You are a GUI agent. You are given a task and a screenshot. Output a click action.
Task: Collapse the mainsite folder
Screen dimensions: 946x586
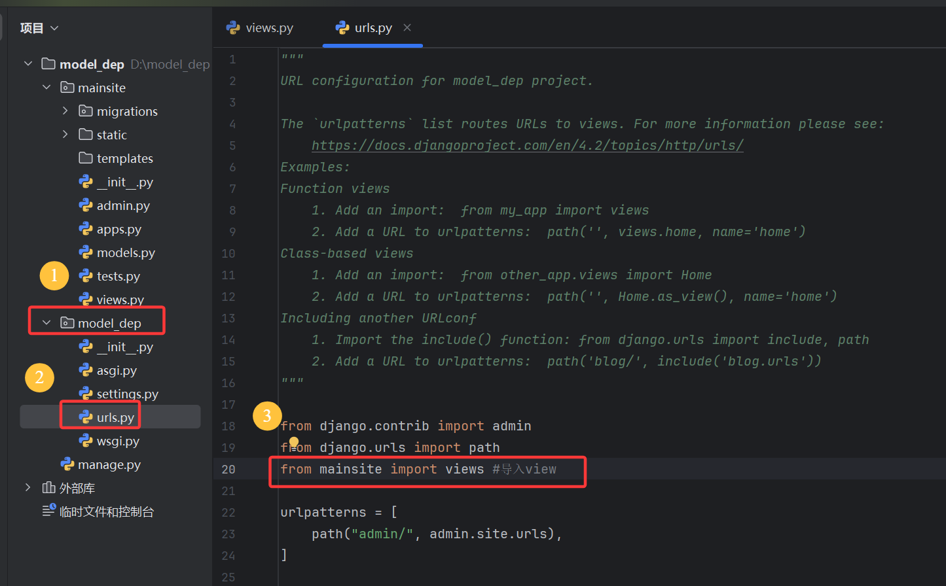click(x=46, y=88)
